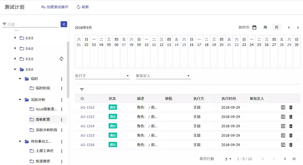Delete the AG-1316 execution row
Viewport: 303px width, 165px height.
[x=291, y=145]
